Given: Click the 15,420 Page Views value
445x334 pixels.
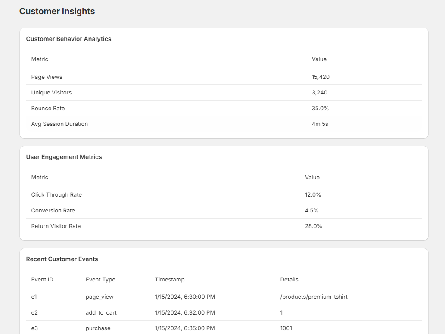Looking at the screenshot, I should coord(321,77).
